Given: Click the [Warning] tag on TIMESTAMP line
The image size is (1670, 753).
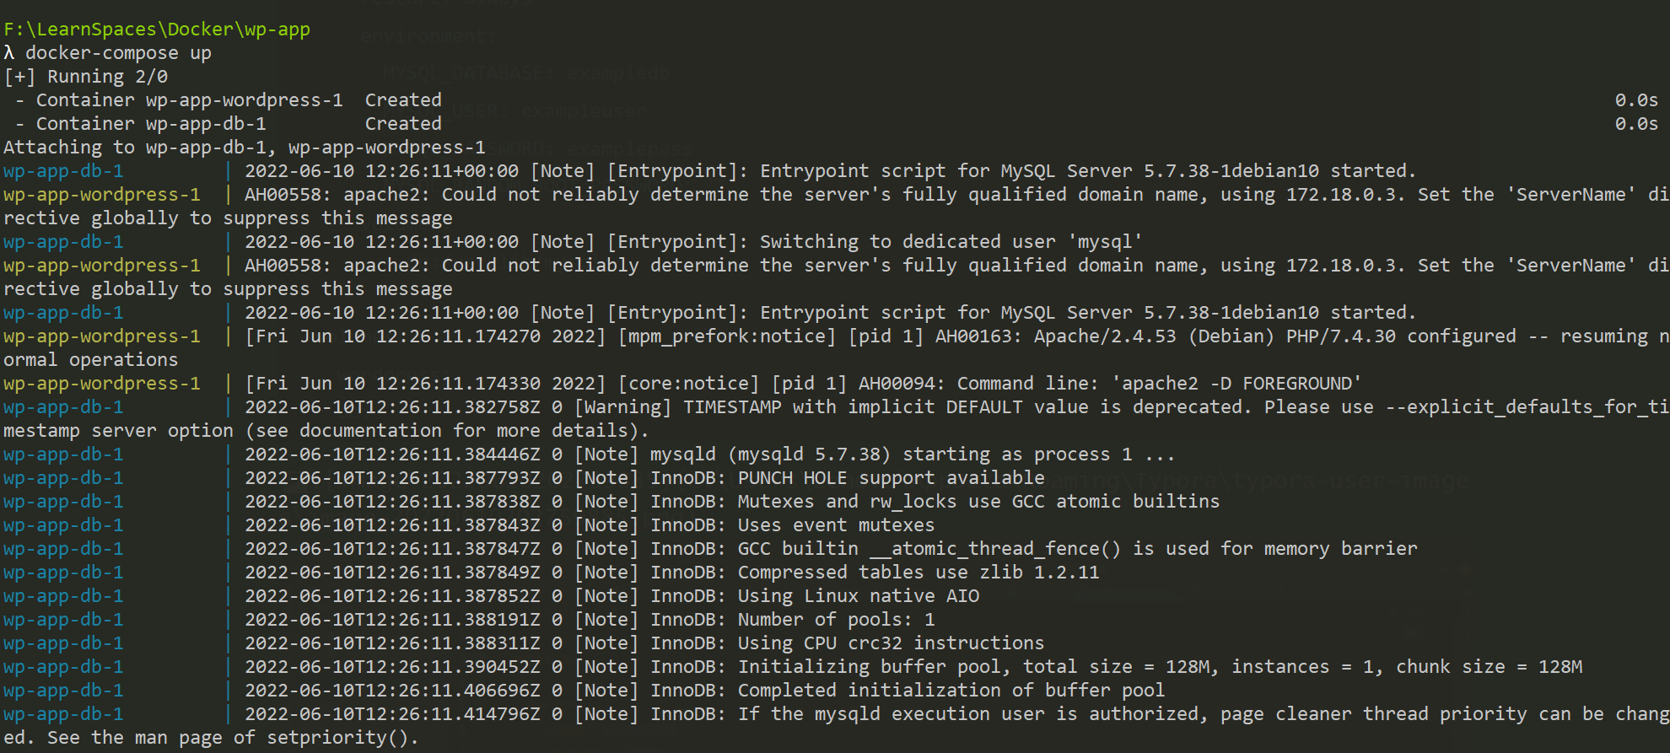Looking at the screenshot, I should click(x=622, y=407).
